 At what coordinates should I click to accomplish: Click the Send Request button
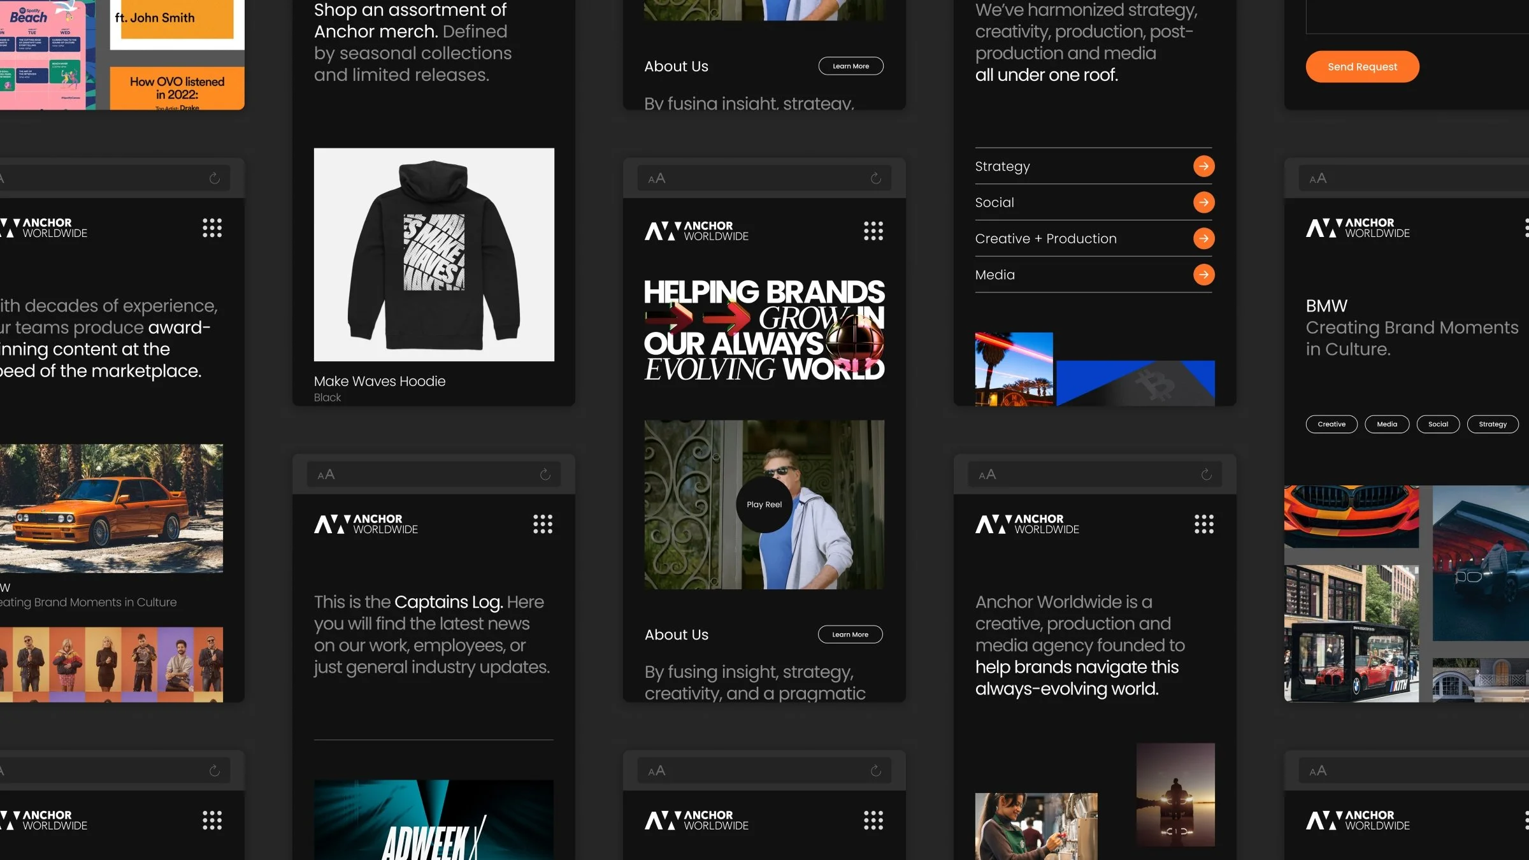coord(1362,67)
